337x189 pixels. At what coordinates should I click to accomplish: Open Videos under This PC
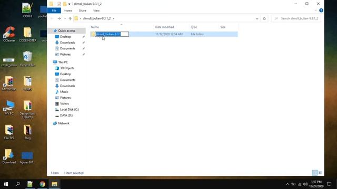(64, 103)
